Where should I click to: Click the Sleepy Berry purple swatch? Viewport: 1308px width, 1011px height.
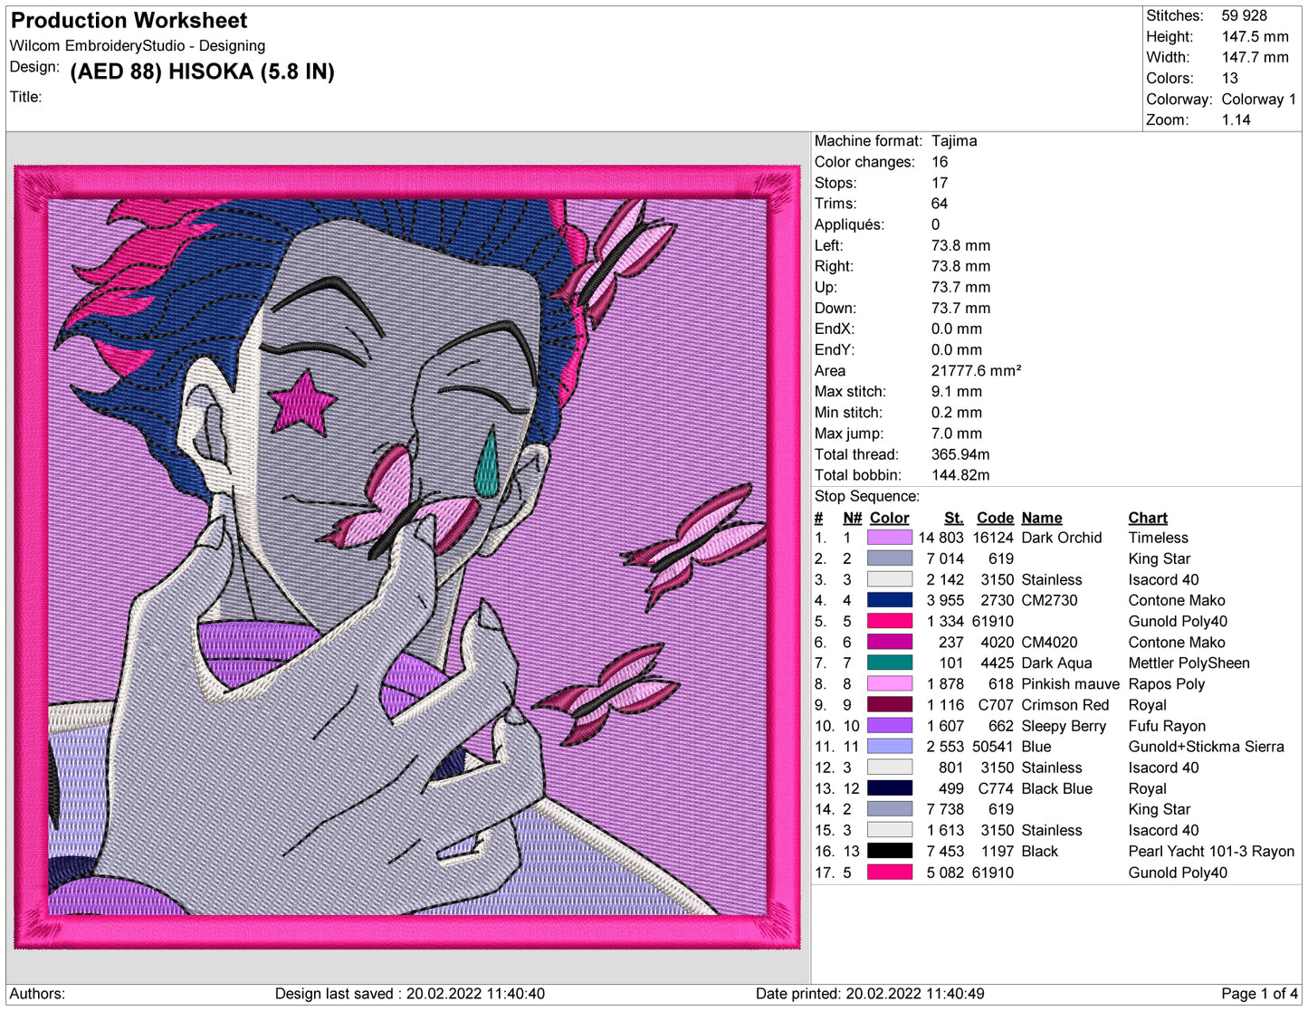coord(889,726)
